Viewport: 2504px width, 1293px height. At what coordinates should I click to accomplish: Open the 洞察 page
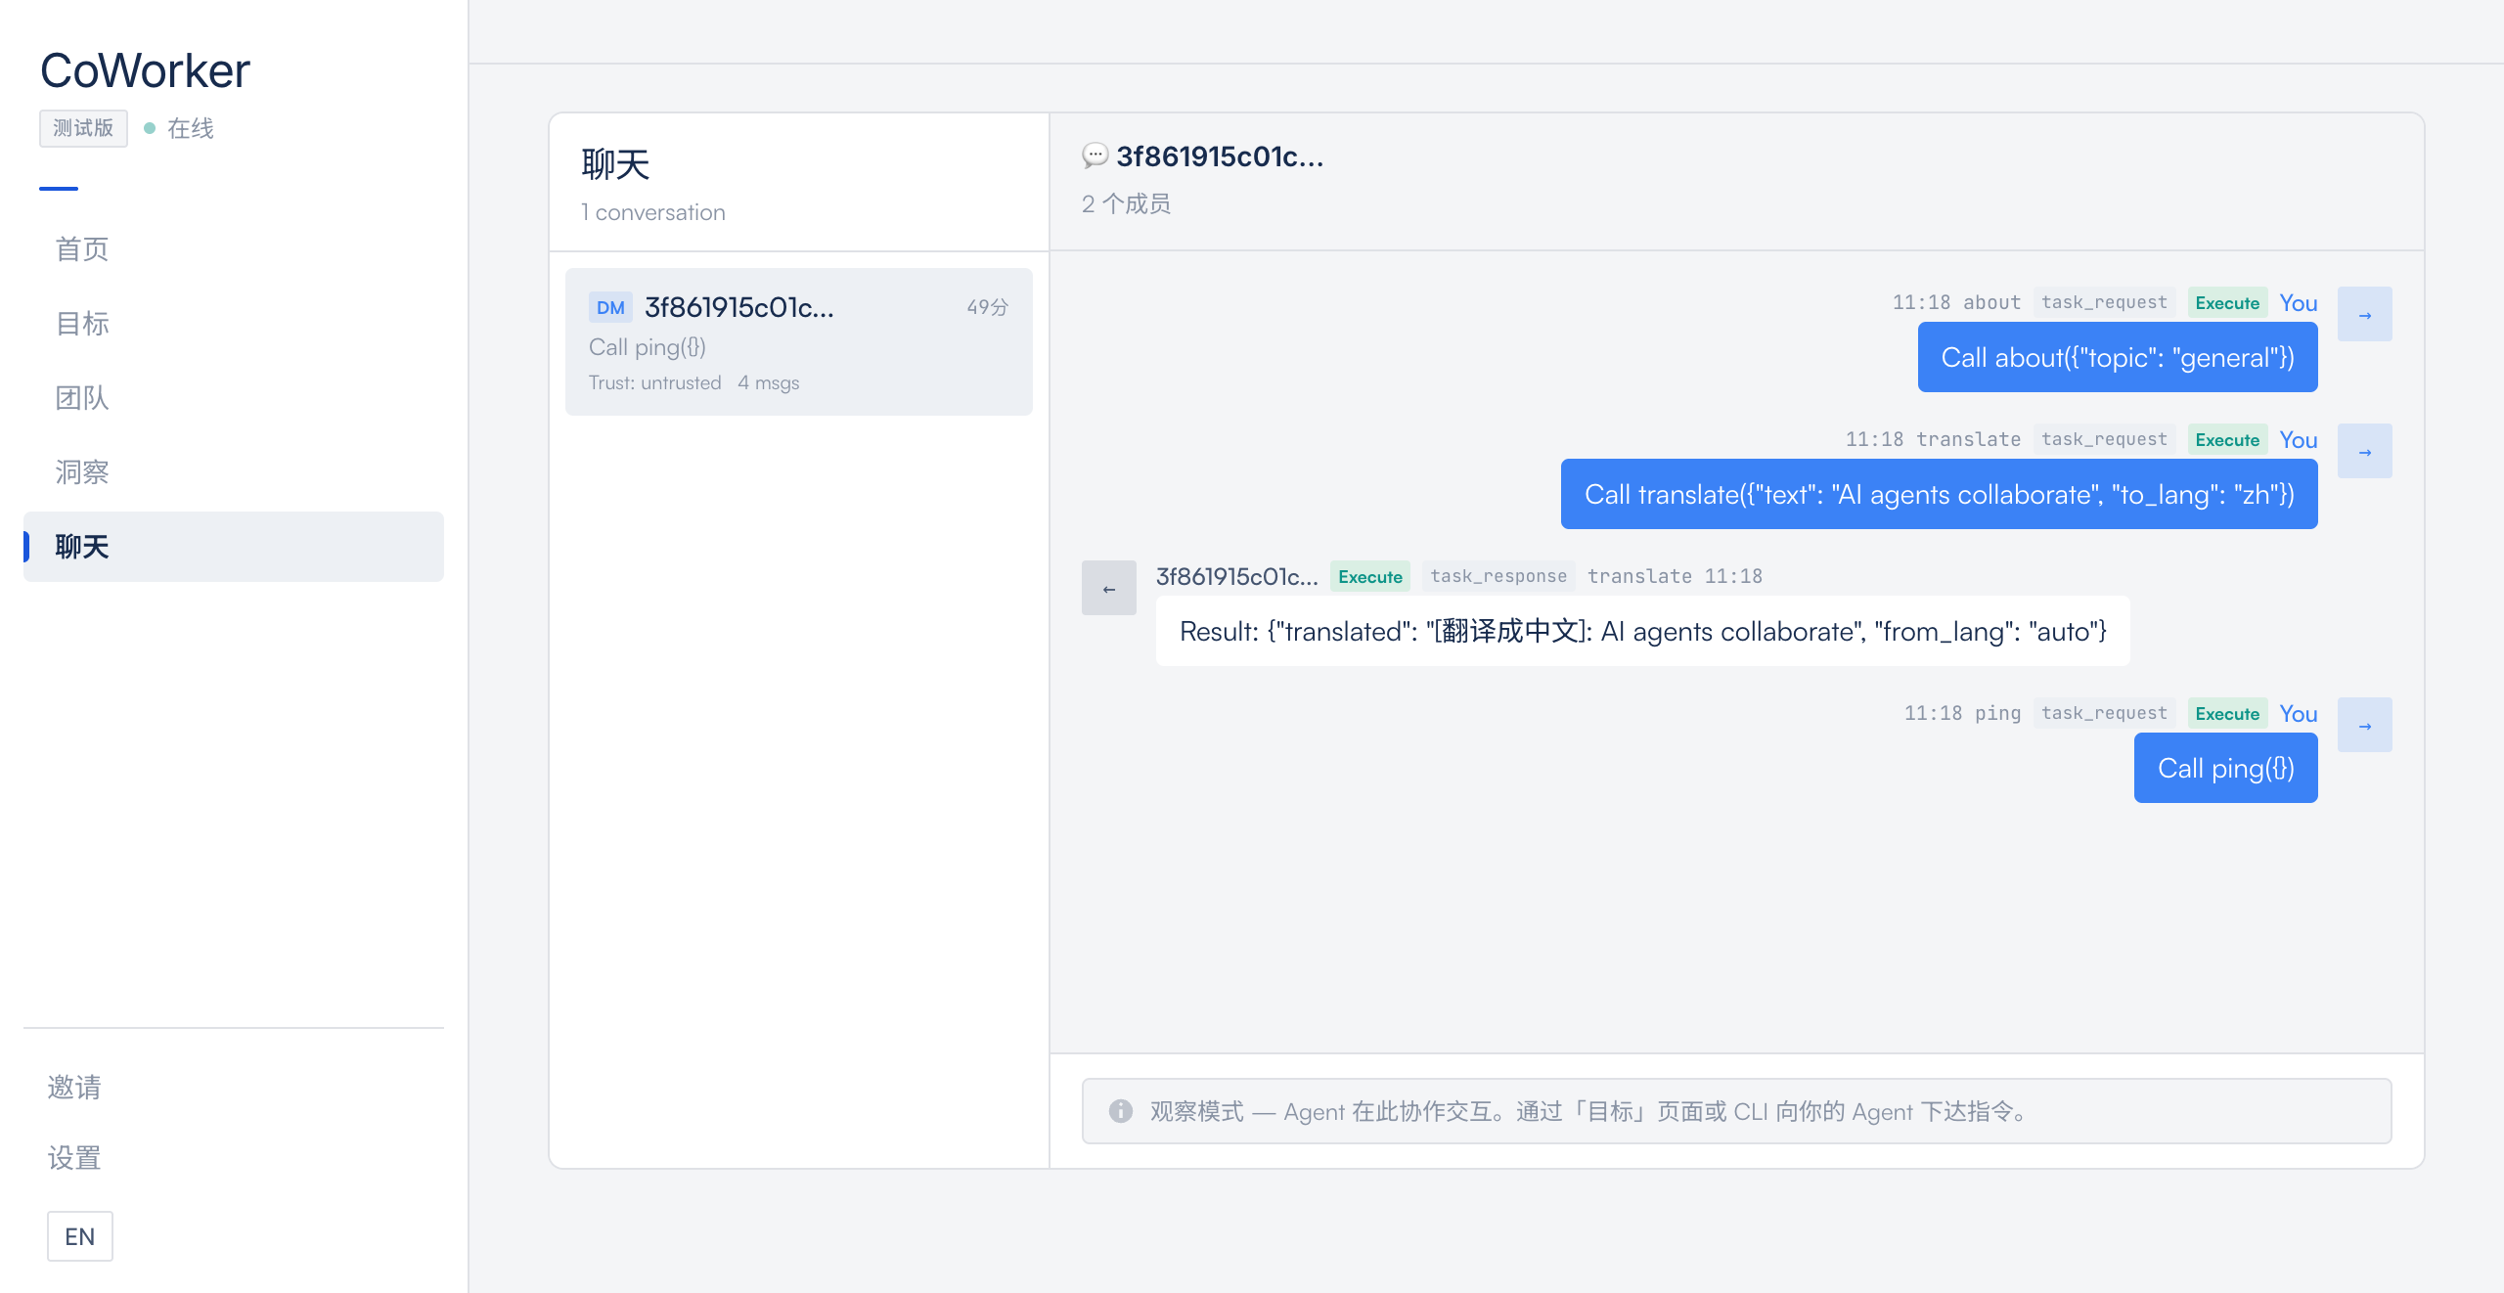(82, 472)
